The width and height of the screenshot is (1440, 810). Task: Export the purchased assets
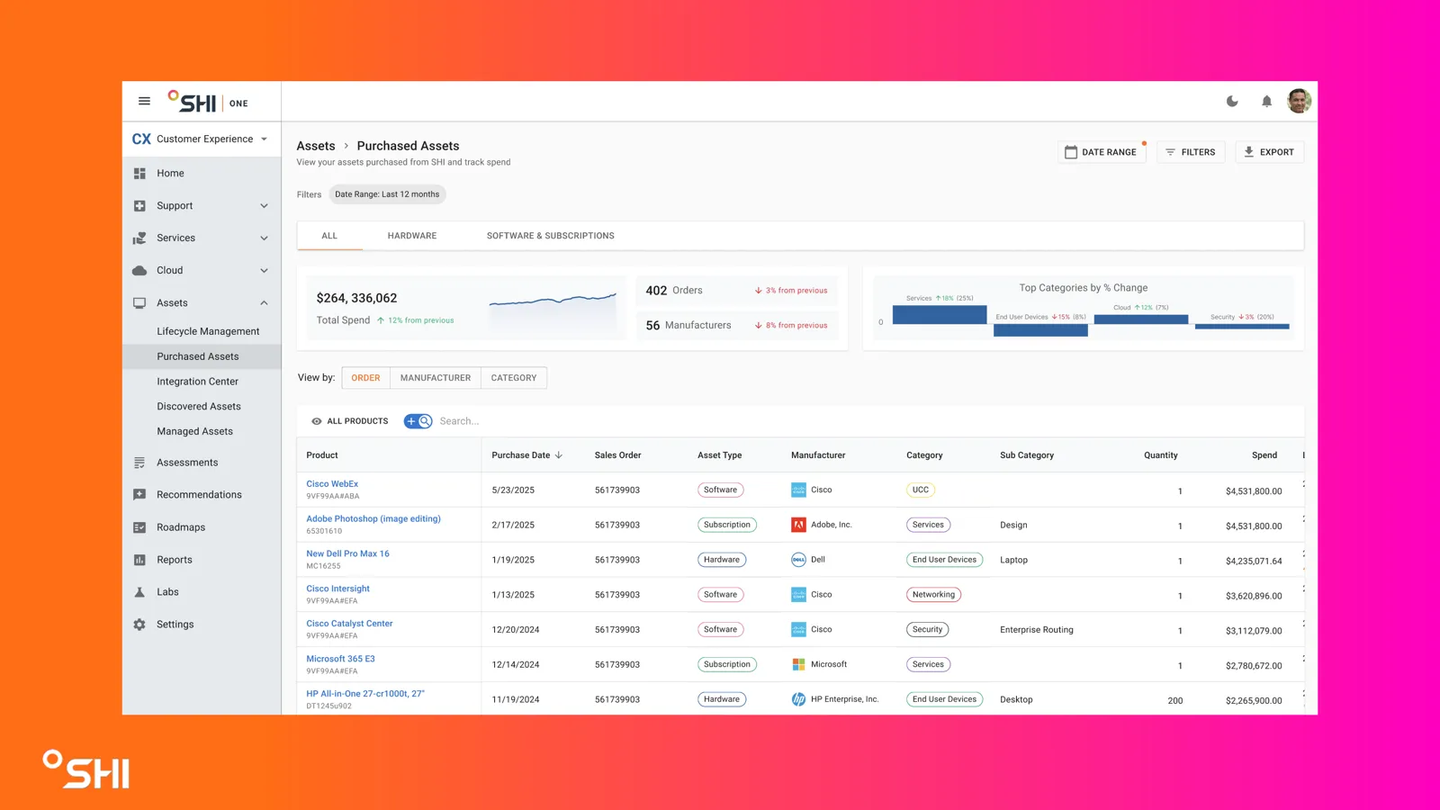tap(1269, 152)
